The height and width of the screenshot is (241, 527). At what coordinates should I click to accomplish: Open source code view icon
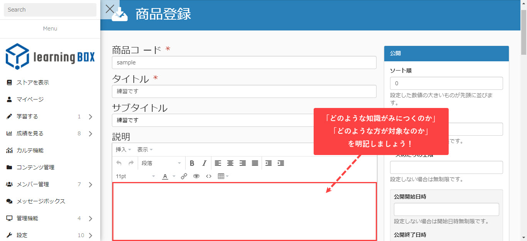(x=209, y=176)
